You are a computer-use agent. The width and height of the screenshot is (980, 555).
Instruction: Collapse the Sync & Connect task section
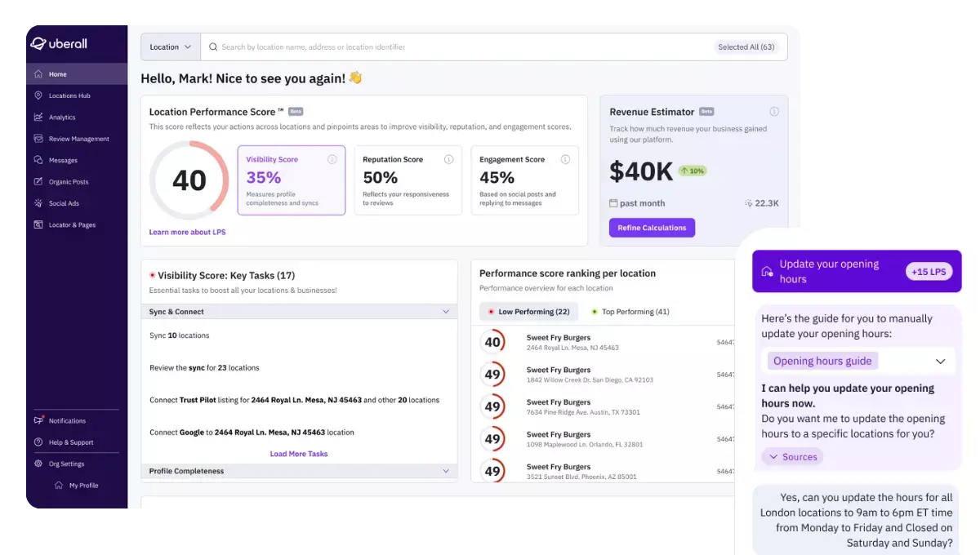point(445,312)
